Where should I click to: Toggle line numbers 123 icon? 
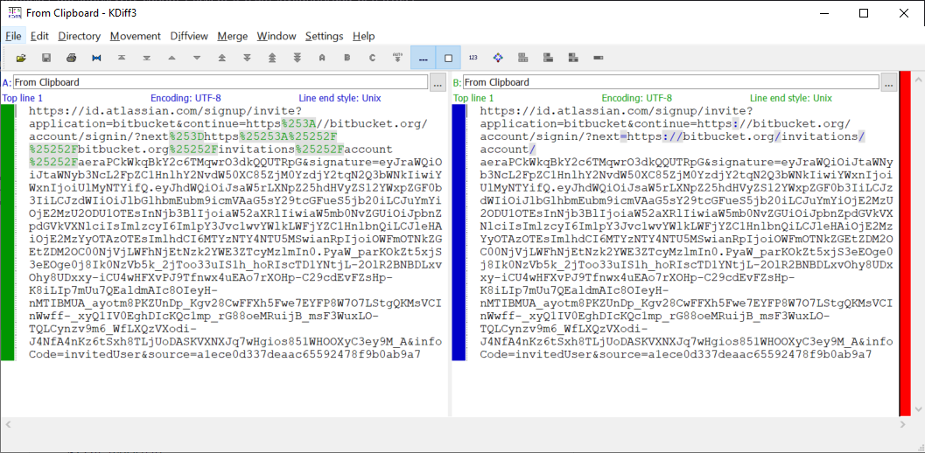tap(473, 58)
